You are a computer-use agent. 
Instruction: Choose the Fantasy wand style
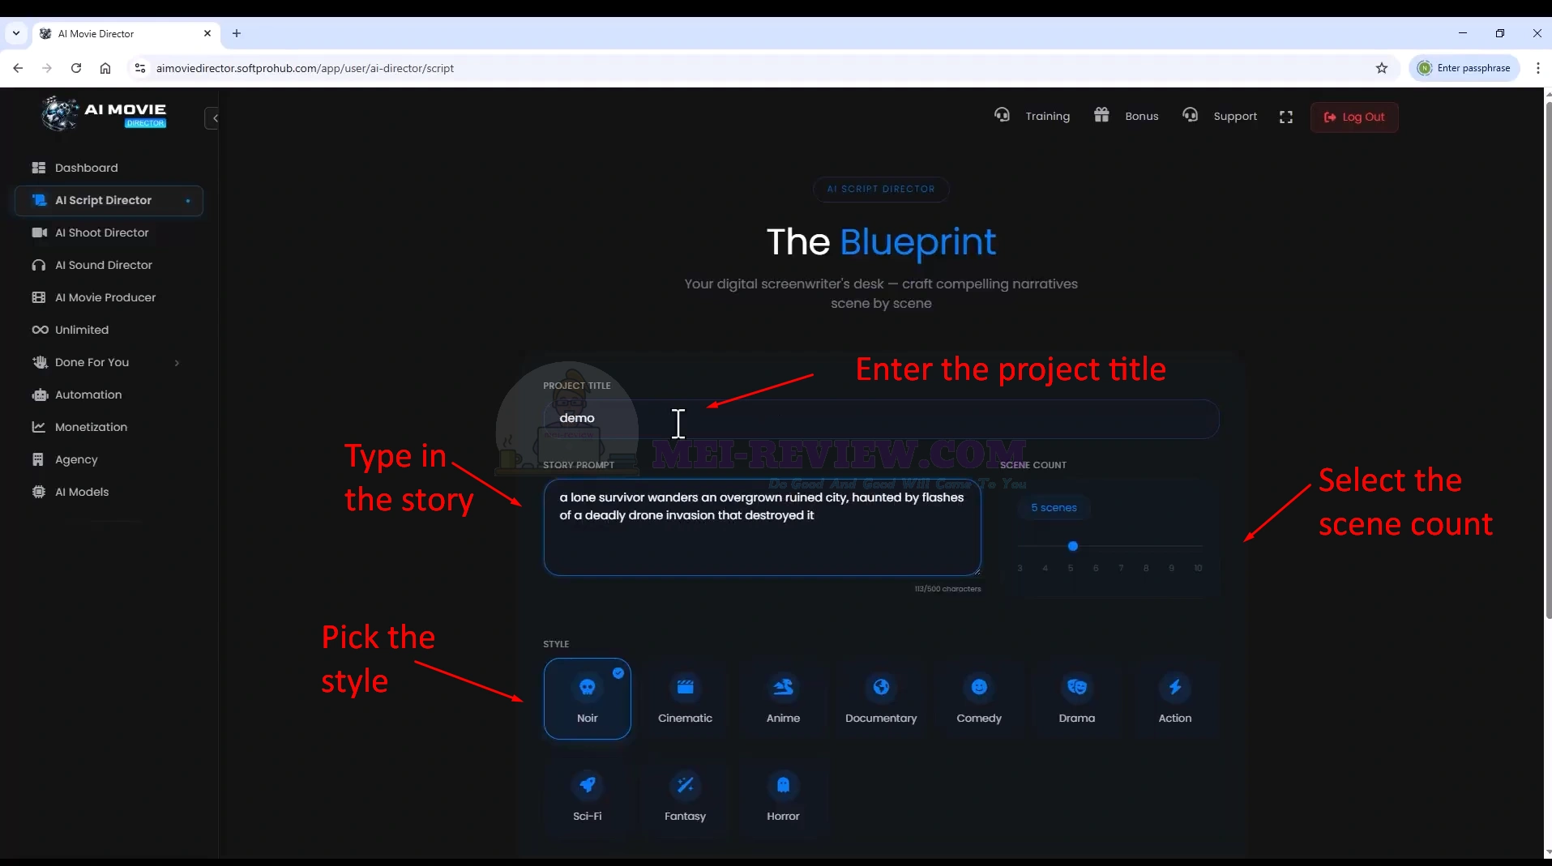(x=685, y=796)
